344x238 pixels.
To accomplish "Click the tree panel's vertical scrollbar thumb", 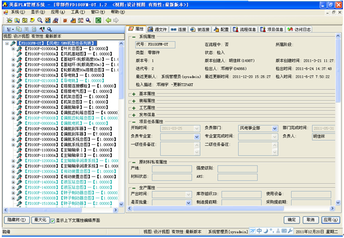I will 121,73.
